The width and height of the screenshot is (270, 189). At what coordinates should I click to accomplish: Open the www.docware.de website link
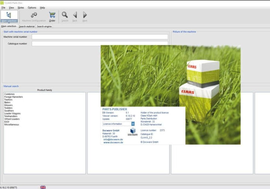(113, 142)
